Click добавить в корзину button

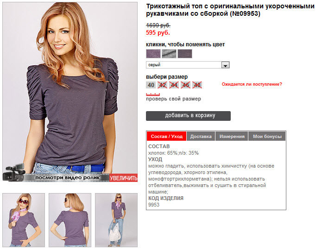[x=188, y=116]
